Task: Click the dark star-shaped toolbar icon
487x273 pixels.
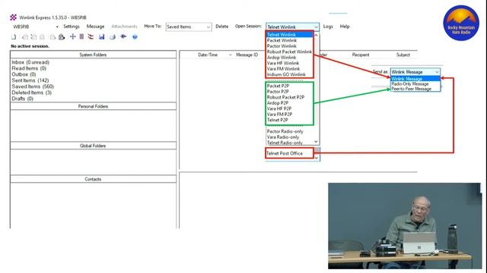Action: (123, 36)
